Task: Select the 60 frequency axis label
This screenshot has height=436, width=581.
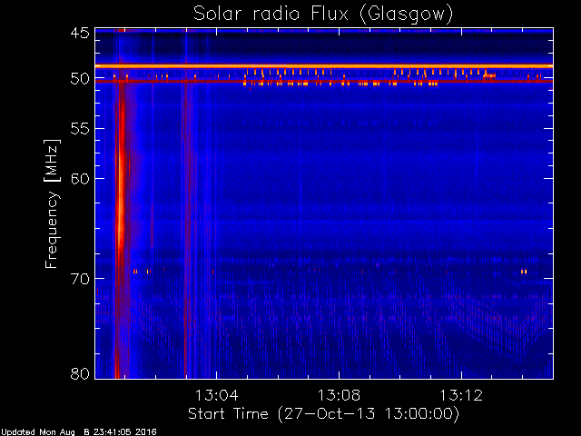Action: click(80, 179)
